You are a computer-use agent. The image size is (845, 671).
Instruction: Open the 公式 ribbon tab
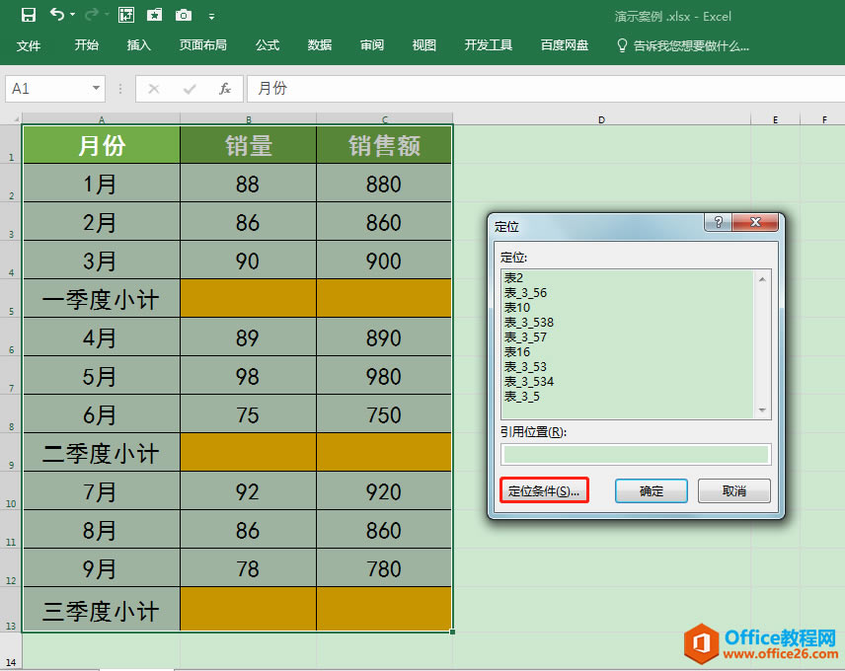(x=268, y=44)
